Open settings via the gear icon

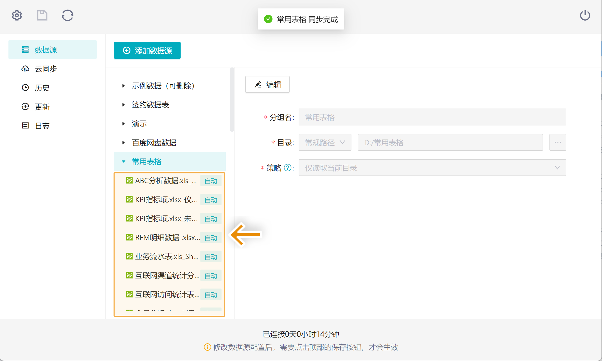[x=17, y=16]
